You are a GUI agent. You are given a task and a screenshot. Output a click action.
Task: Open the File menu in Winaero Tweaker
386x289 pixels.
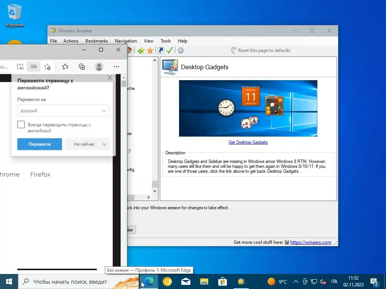pos(54,41)
